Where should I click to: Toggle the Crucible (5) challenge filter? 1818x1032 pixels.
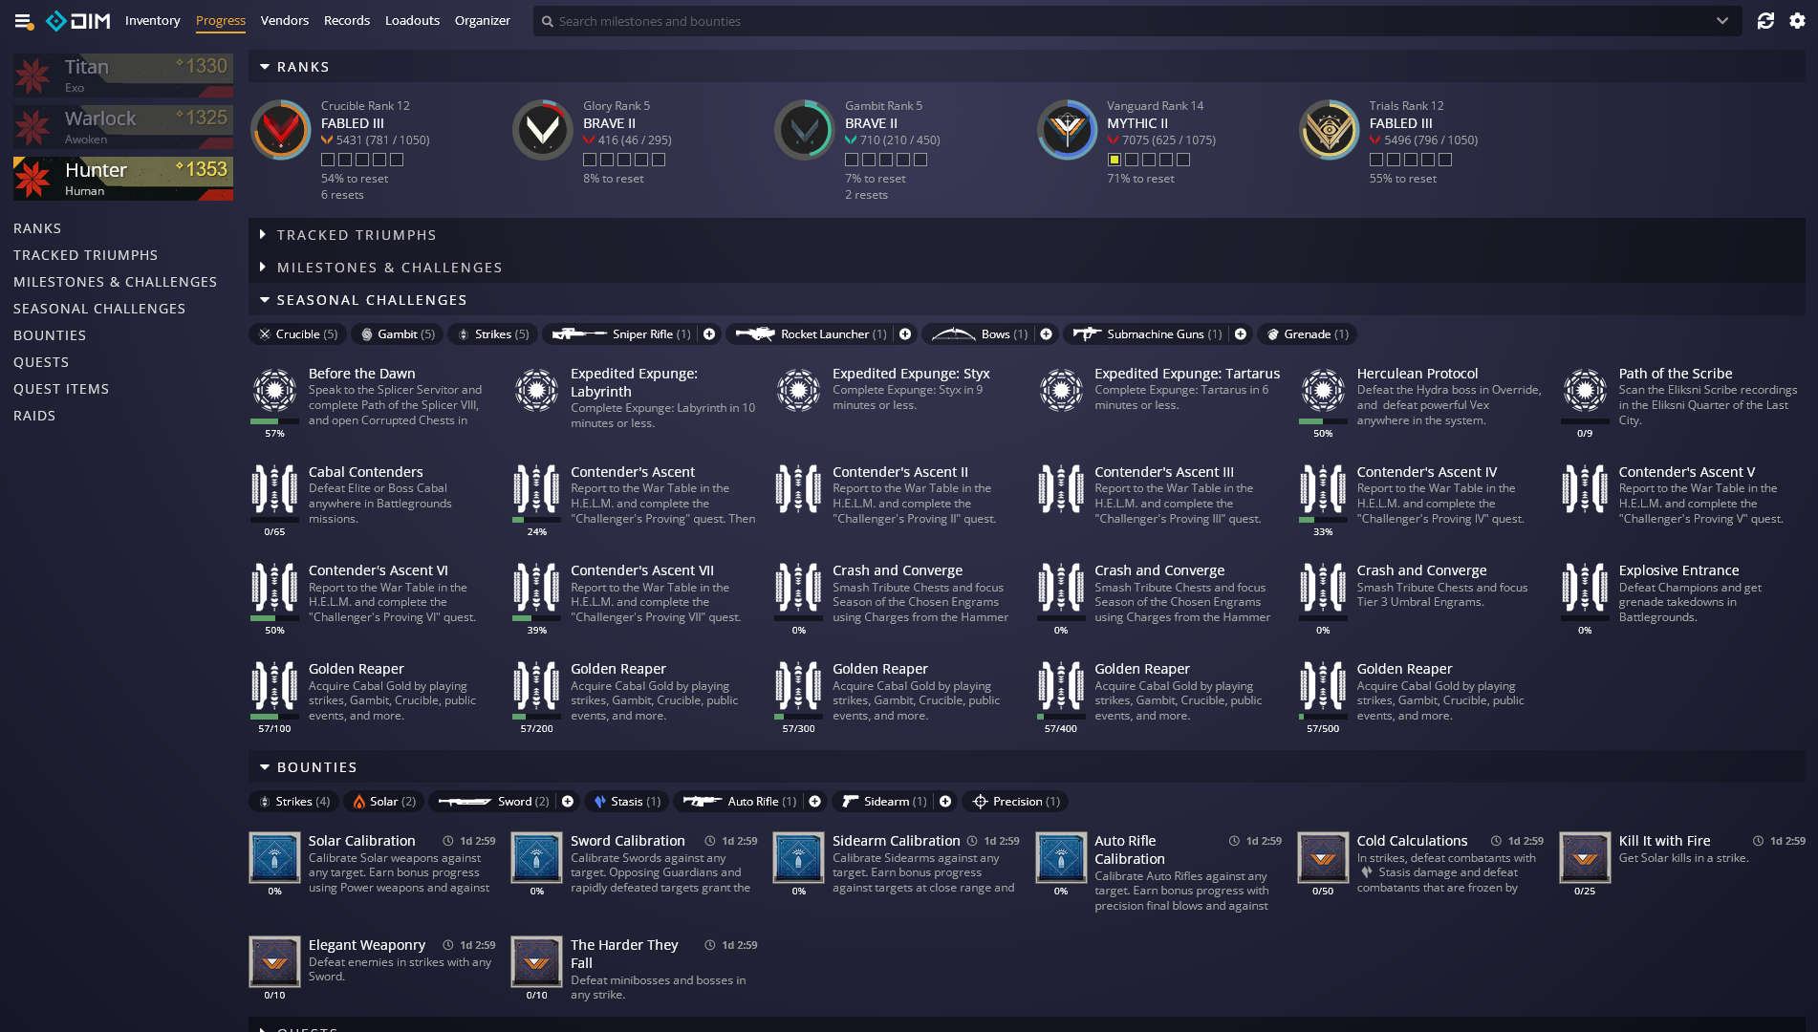pyautogui.click(x=298, y=333)
